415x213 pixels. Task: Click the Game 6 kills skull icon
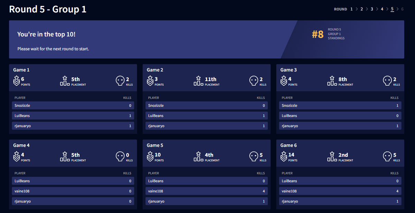tap(387, 157)
